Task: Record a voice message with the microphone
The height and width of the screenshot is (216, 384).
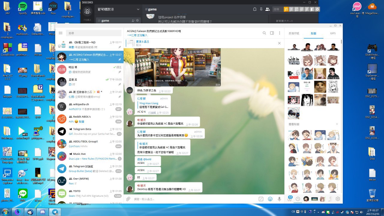Action: pos(279,199)
